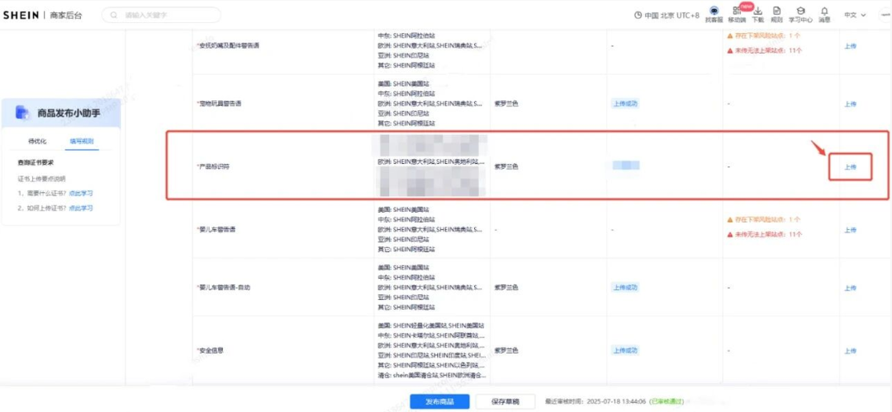Click 点此学习 link for 如何上传证书
892x412 pixels.
click(x=81, y=208)
